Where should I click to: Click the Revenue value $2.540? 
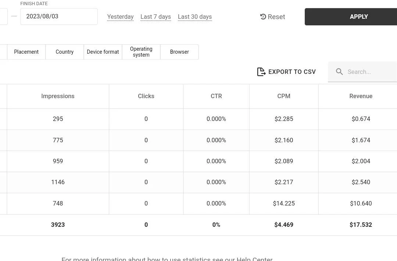tap(361, 182)
